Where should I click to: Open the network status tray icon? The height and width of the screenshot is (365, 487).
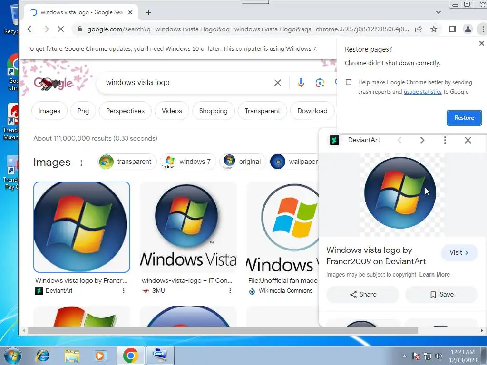click(428, 356)
